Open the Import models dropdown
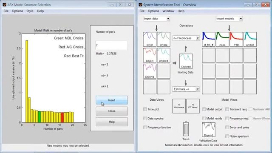This screenshot has height=153, width=272. [x=229, y=19]
